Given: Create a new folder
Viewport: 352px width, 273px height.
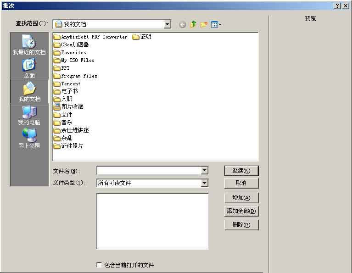Looking at the screenshot, I should [x=204, y=24].
